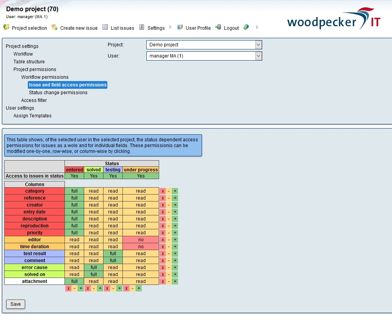The image size is (392, 320).
Task: Open User Profile via its icon
Action: point(180,27)
